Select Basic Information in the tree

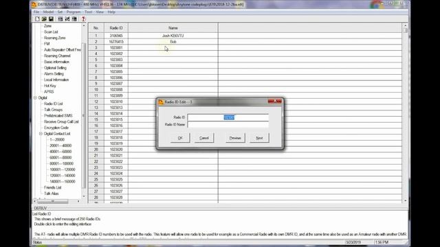[x=56, y=62]
